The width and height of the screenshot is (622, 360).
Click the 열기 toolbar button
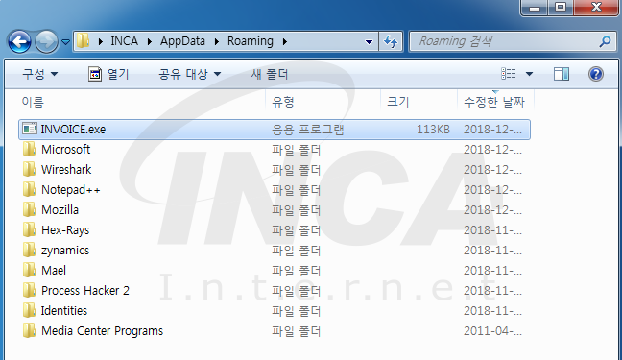(108, 74)
